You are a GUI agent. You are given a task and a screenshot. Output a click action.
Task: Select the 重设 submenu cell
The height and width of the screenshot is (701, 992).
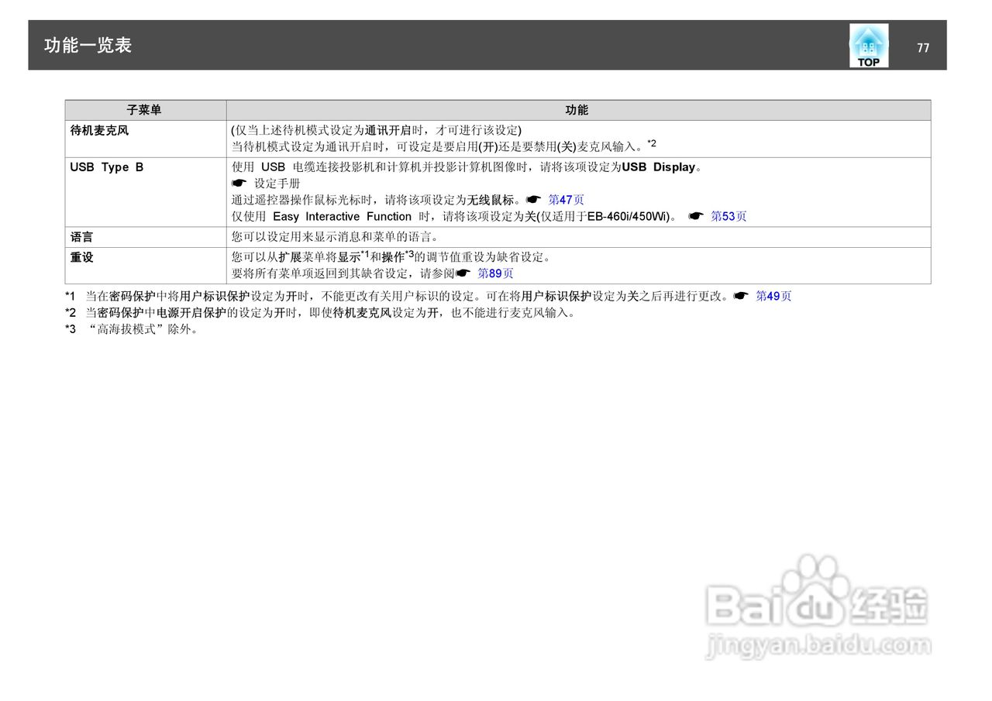[x=146, y=266]
